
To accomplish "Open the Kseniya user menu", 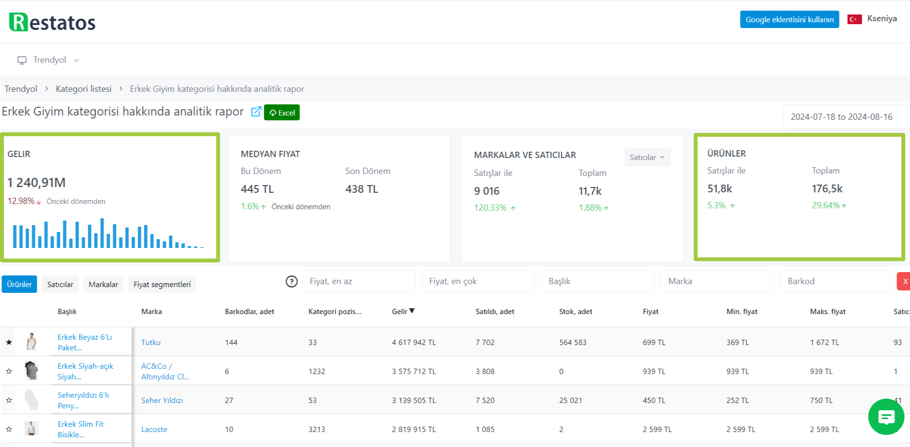I will click(882, 18).
